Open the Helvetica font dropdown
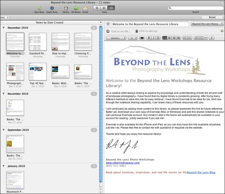This screenshot has width=225, height=194. 116,38
